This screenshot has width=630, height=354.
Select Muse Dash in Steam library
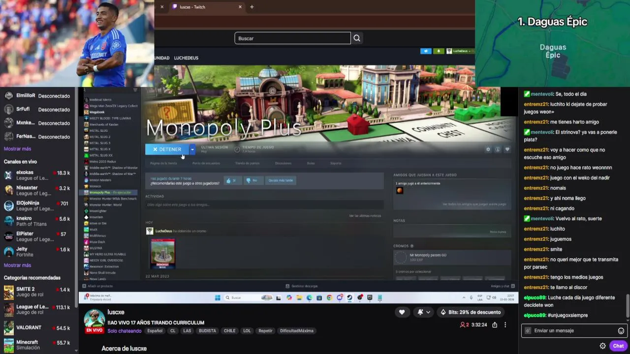point(97,242)
